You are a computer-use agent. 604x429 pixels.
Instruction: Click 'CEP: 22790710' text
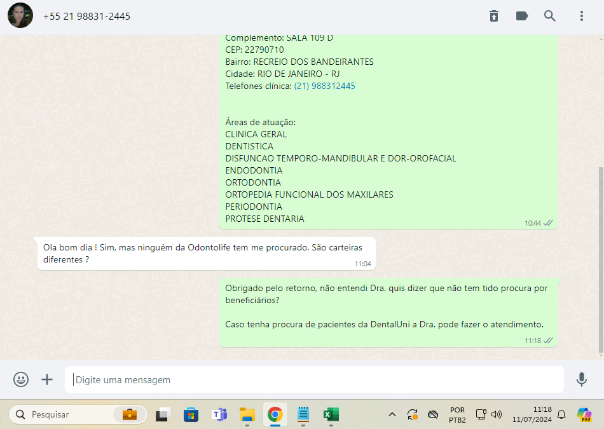pos(254,50)
